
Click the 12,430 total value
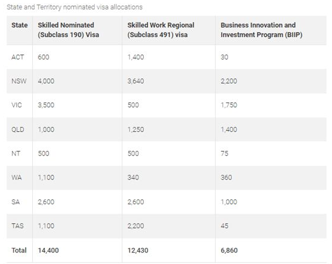pos(138,250)
